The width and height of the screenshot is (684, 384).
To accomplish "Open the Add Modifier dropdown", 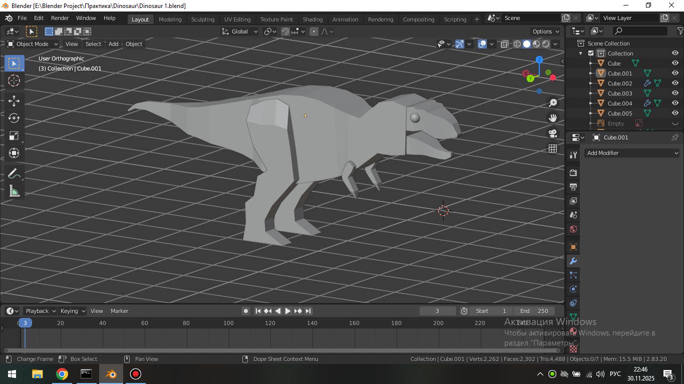I will pyautogui.click(x=632, y=153).
